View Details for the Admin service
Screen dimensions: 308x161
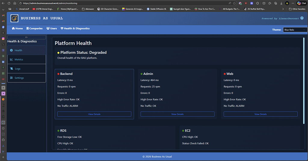tap(177, 114)
